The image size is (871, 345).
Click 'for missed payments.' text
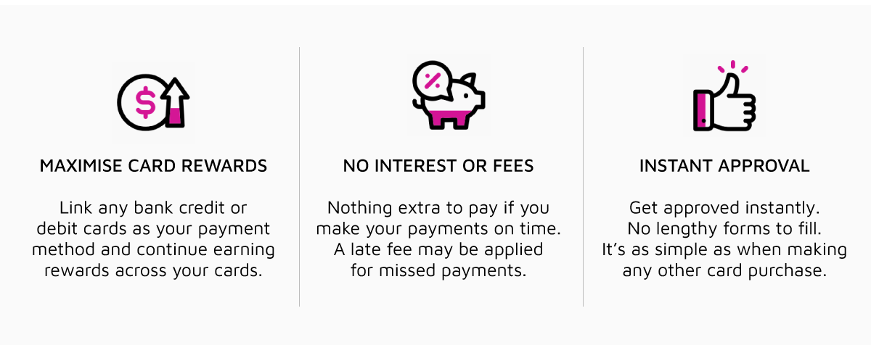[438, 271]
